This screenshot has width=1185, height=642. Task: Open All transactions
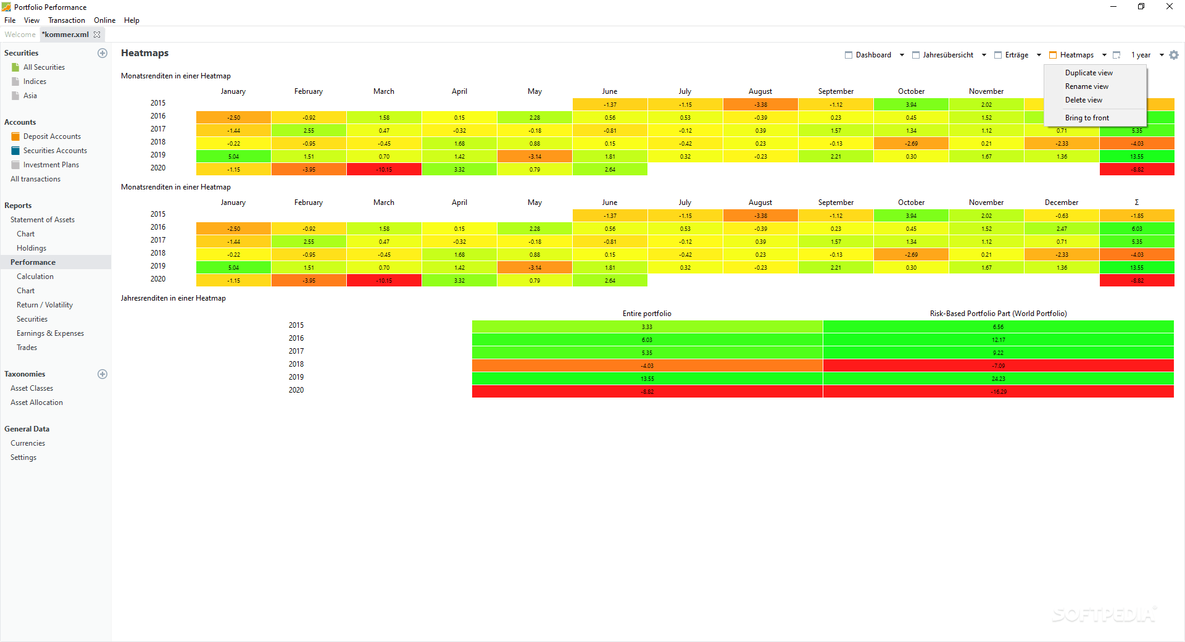click(35, 178)
